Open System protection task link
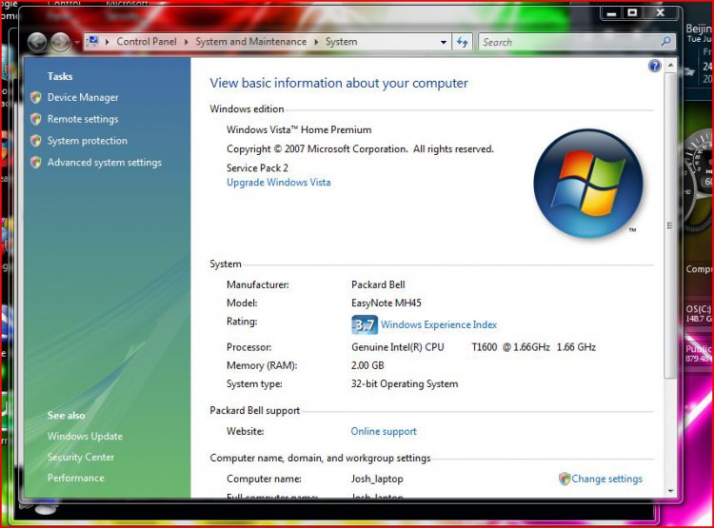 87,141
